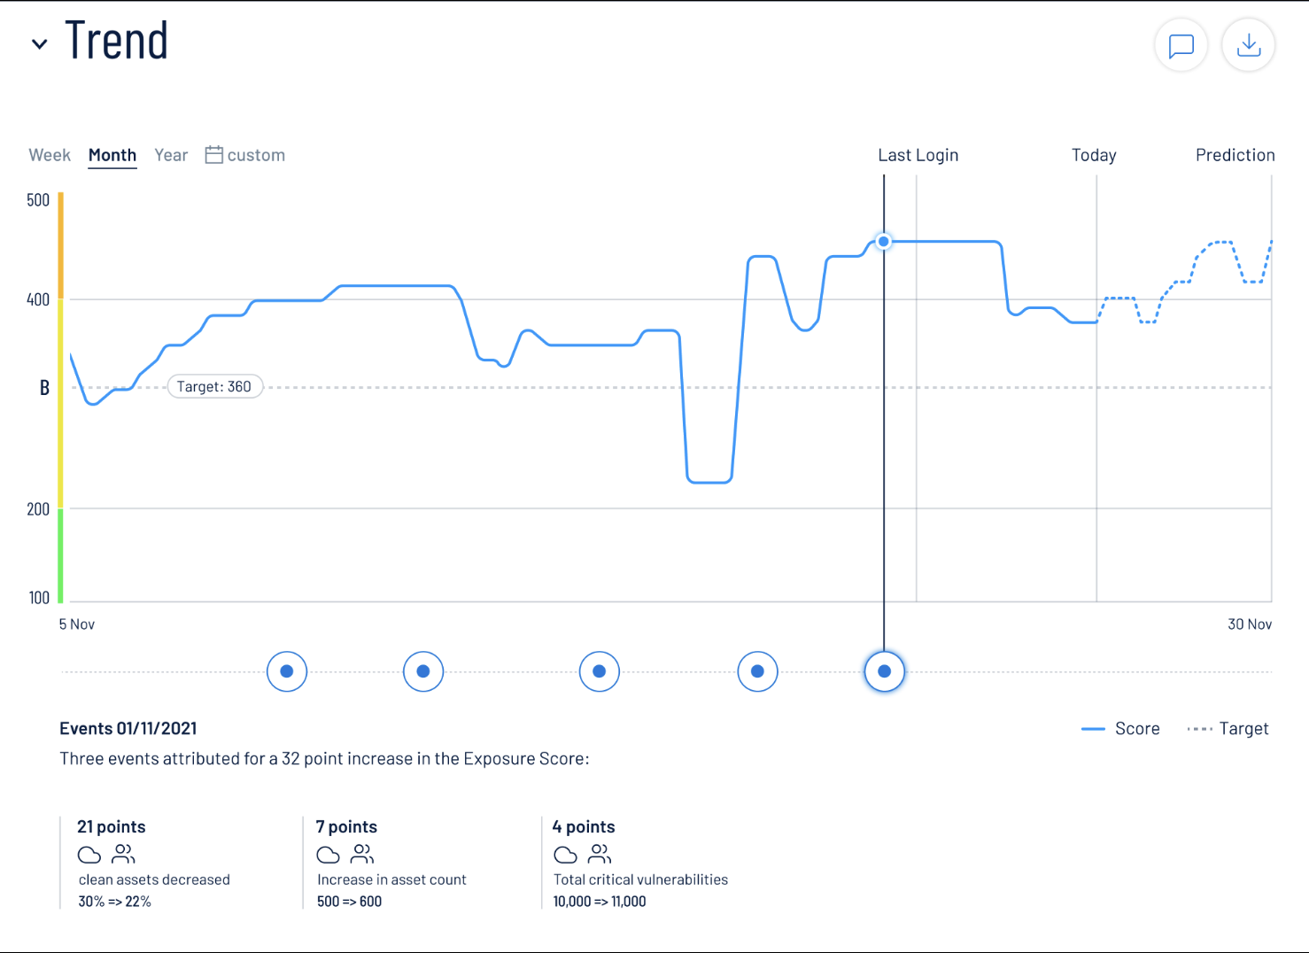
Task: Toggle the Score legend item
Action: click(1120, 728)
